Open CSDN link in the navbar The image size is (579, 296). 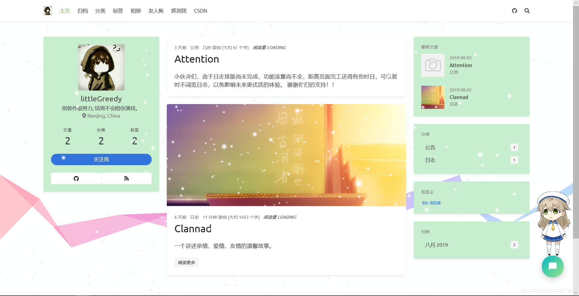[201, 11]
